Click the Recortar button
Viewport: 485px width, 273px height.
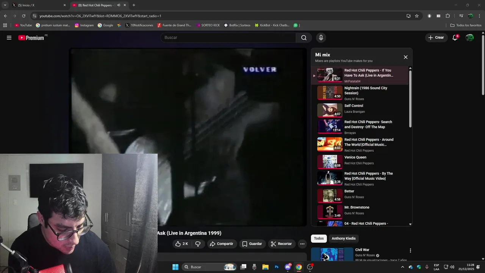click(x=281, y=244)
